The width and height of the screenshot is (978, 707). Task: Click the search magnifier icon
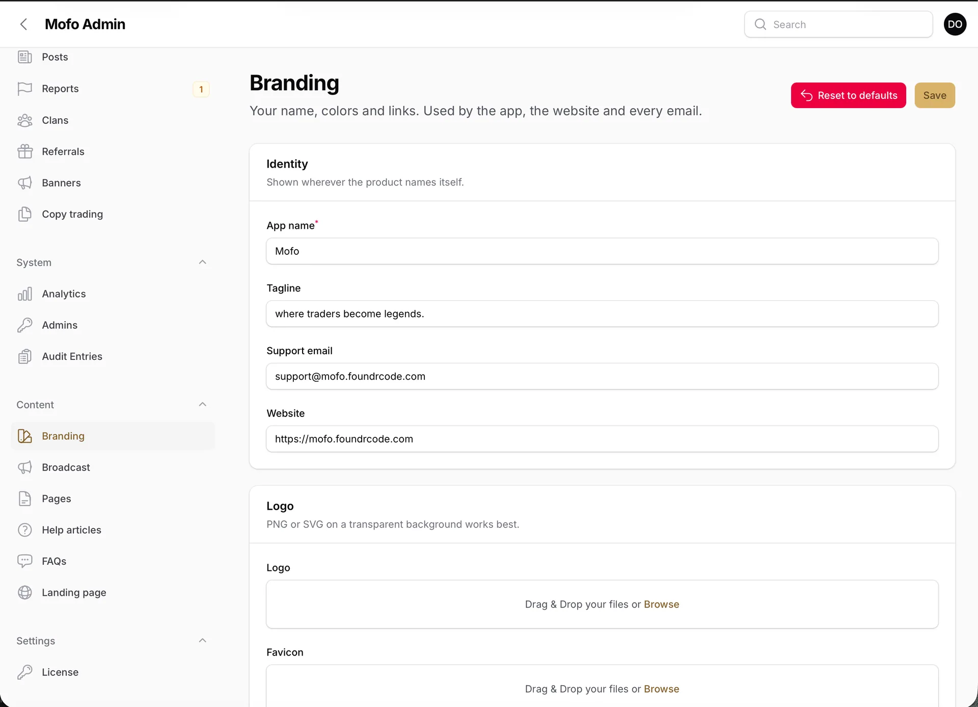760,24
